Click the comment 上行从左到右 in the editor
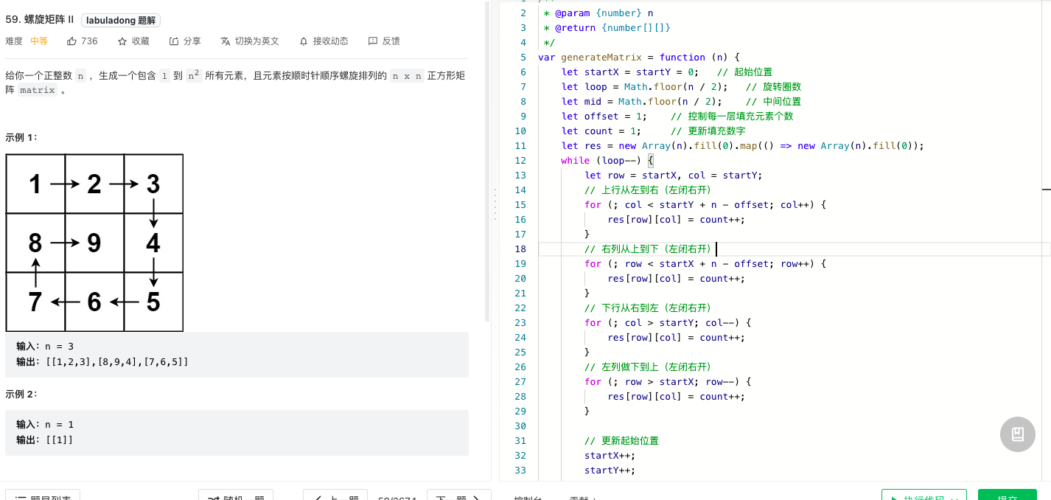Screen dimensions: 1051x500 [x=648, y=190]
